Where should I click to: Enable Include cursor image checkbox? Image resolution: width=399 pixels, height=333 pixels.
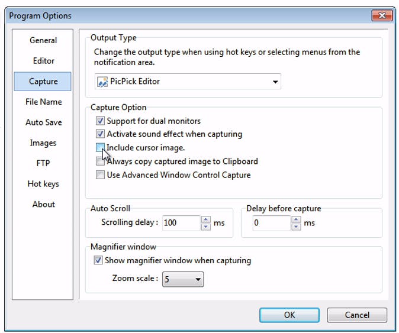(x=100, y=147)
